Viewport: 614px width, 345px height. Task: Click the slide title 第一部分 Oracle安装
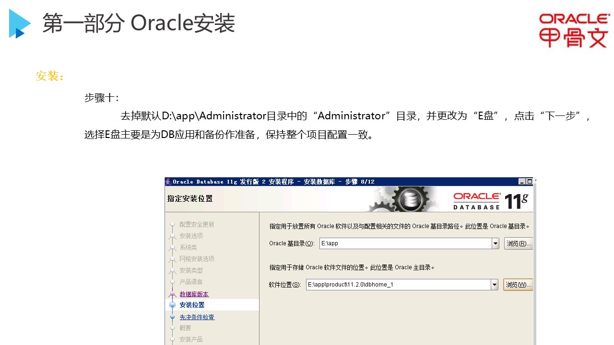click(139, 23)
